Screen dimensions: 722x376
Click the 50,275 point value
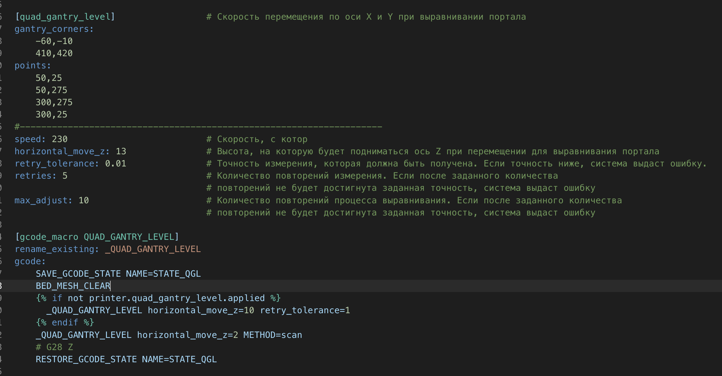pyautogui.click(x=52, y=90)
